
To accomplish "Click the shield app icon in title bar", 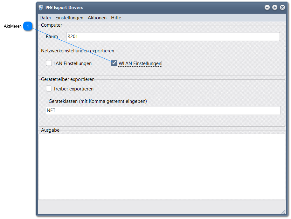I will [41, 7].
